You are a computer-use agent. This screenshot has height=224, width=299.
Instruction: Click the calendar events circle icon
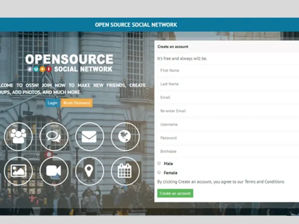125,171
